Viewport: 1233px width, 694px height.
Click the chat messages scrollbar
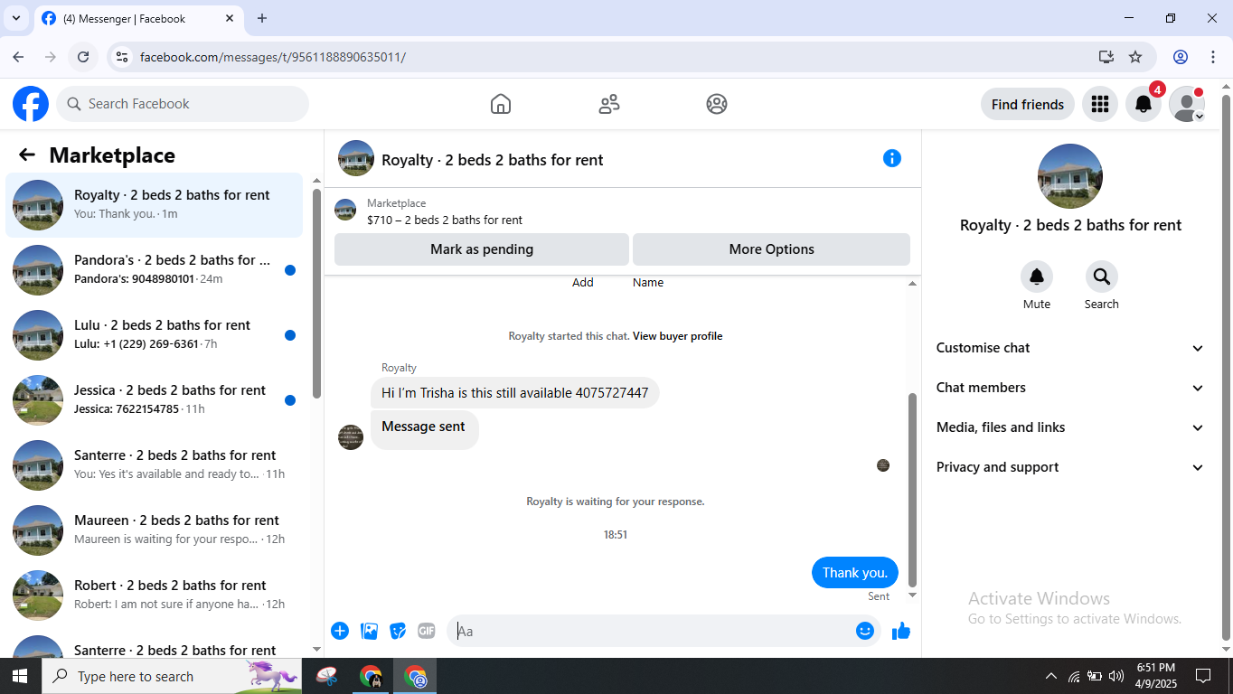point(912,488)
